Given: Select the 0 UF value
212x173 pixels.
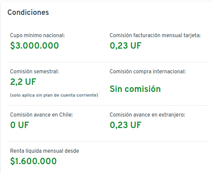Looking at the screenshot, I should [x=20, y=125].
